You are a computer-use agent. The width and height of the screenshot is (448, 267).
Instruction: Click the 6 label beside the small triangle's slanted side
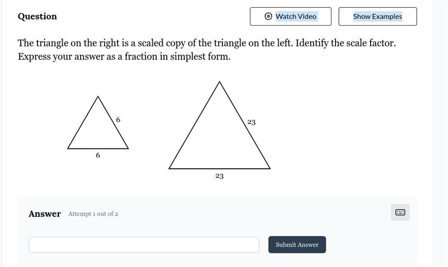pyautogui.click(x=118, y=120)
